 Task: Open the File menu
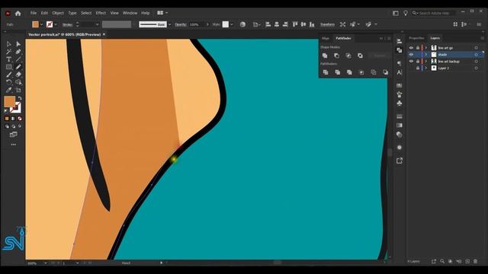(34, 13)
